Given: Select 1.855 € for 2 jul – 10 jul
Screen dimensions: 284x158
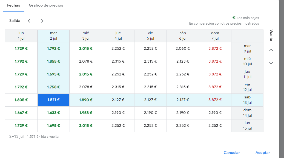Looking at the screenshot, I should tap(53, 62).
